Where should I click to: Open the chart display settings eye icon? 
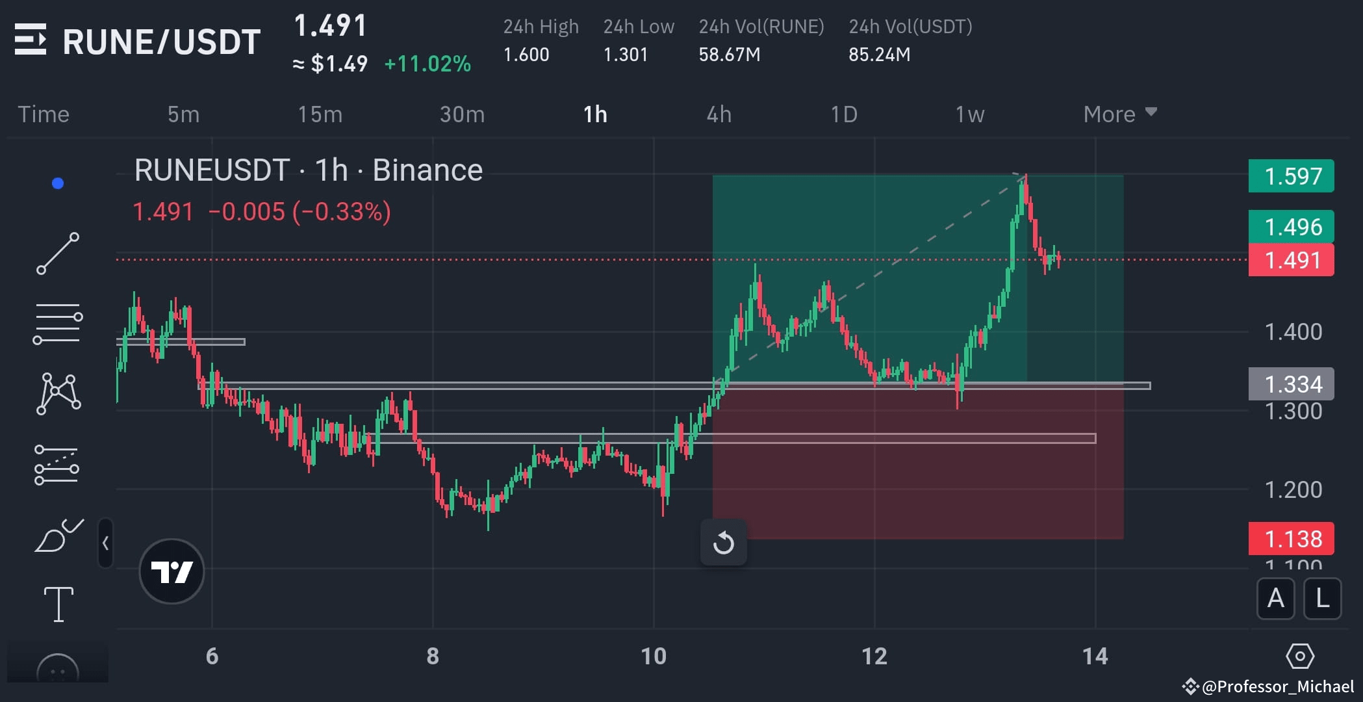[1301, 656]
